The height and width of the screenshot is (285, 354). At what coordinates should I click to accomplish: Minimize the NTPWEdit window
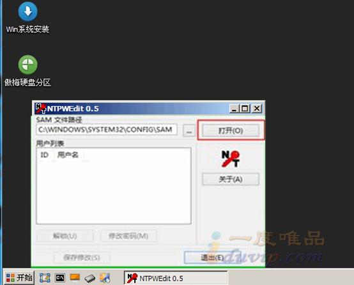point(234,109)
